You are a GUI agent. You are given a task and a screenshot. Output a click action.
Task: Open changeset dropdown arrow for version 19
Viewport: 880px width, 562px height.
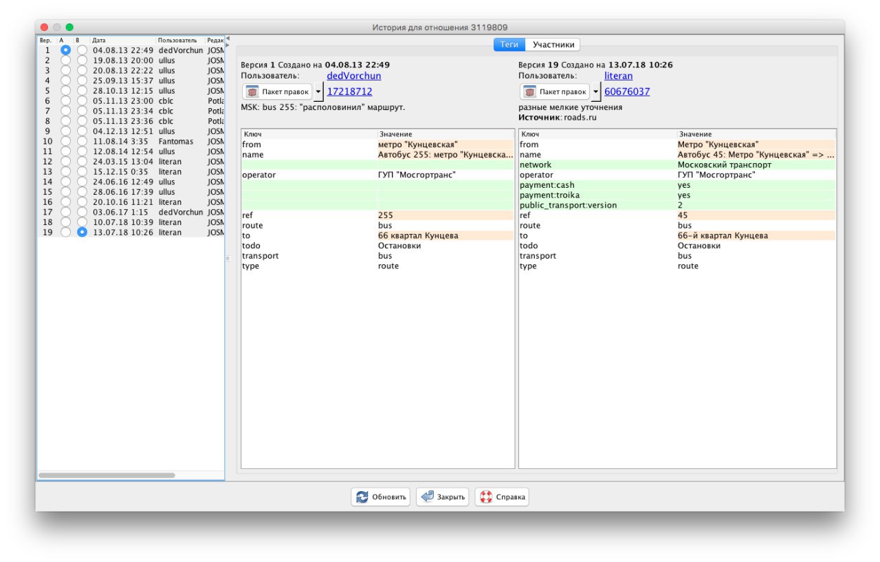[x=596, y=91]
